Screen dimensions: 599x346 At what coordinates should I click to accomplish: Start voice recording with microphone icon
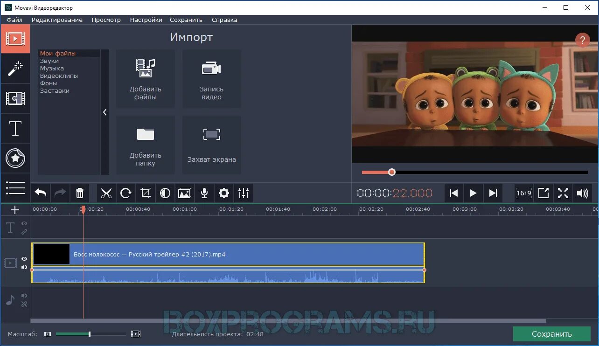(x=204, y=193)
